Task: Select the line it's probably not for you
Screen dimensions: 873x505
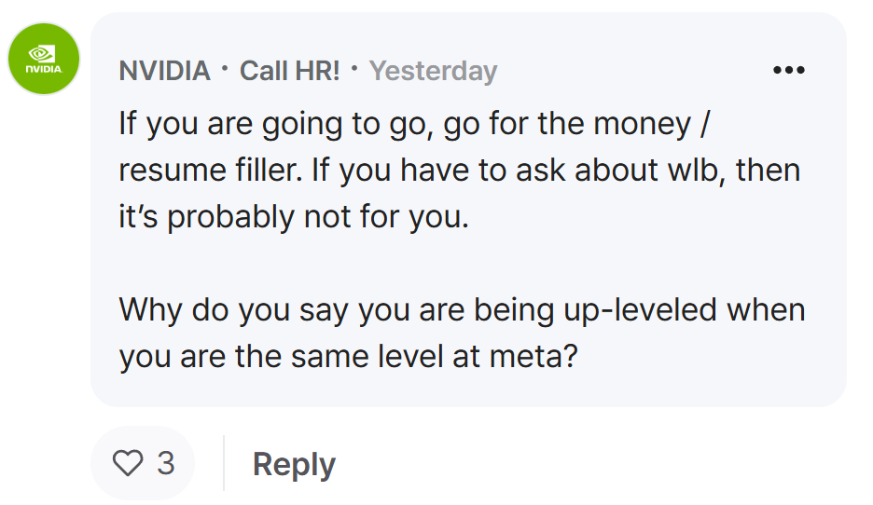Action: 294,217
